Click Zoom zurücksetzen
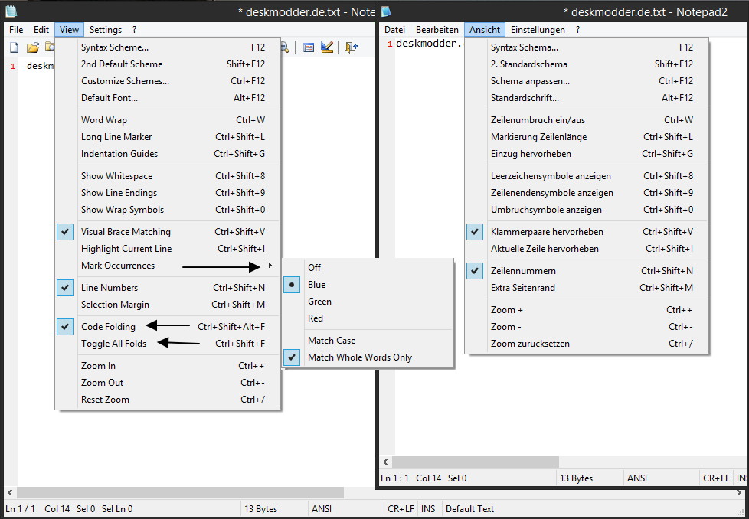Image resolution: width=749 pixels, height=519 pixels. pyautogui.click(x=587, y=344)
